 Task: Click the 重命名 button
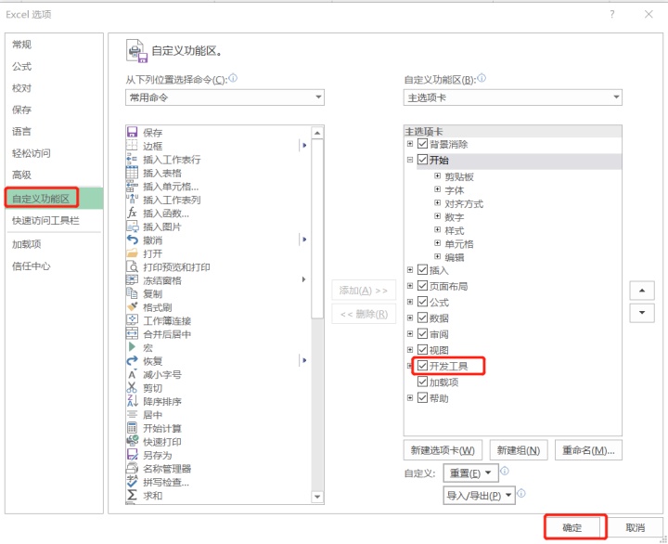point(588,450)
